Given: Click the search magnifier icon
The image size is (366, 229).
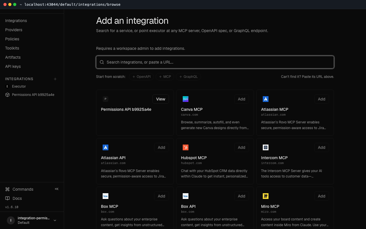Looking at the screenshot, I should pyautogui.click(x=102, y=62).
